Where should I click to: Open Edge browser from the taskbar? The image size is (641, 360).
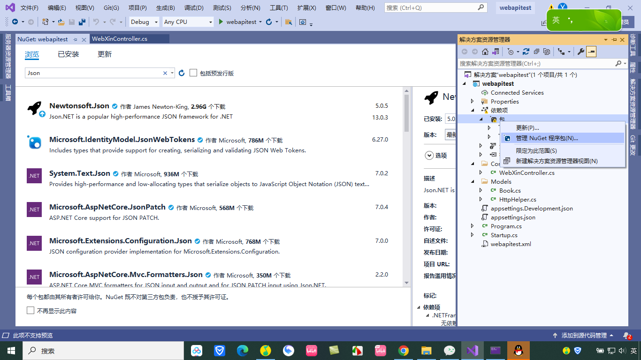243,351
